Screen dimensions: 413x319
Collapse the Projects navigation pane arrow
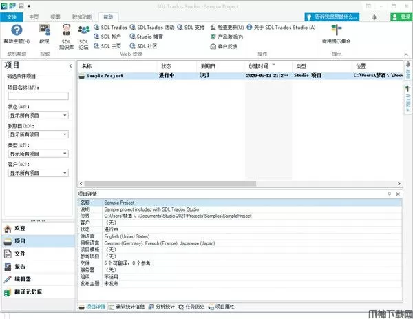point(70,65)
